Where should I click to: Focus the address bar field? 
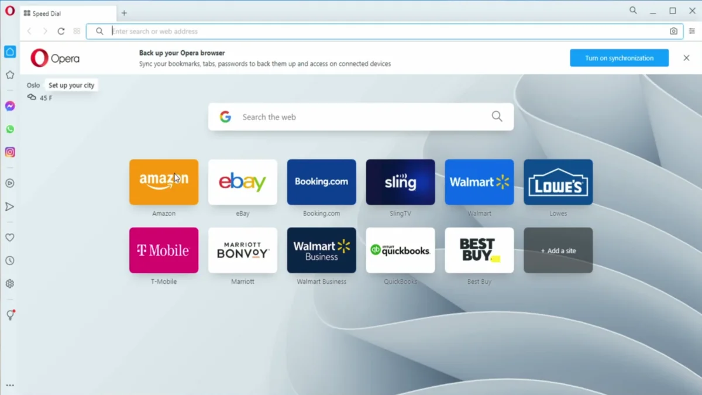pyautogui.click(x=384, y=31)
